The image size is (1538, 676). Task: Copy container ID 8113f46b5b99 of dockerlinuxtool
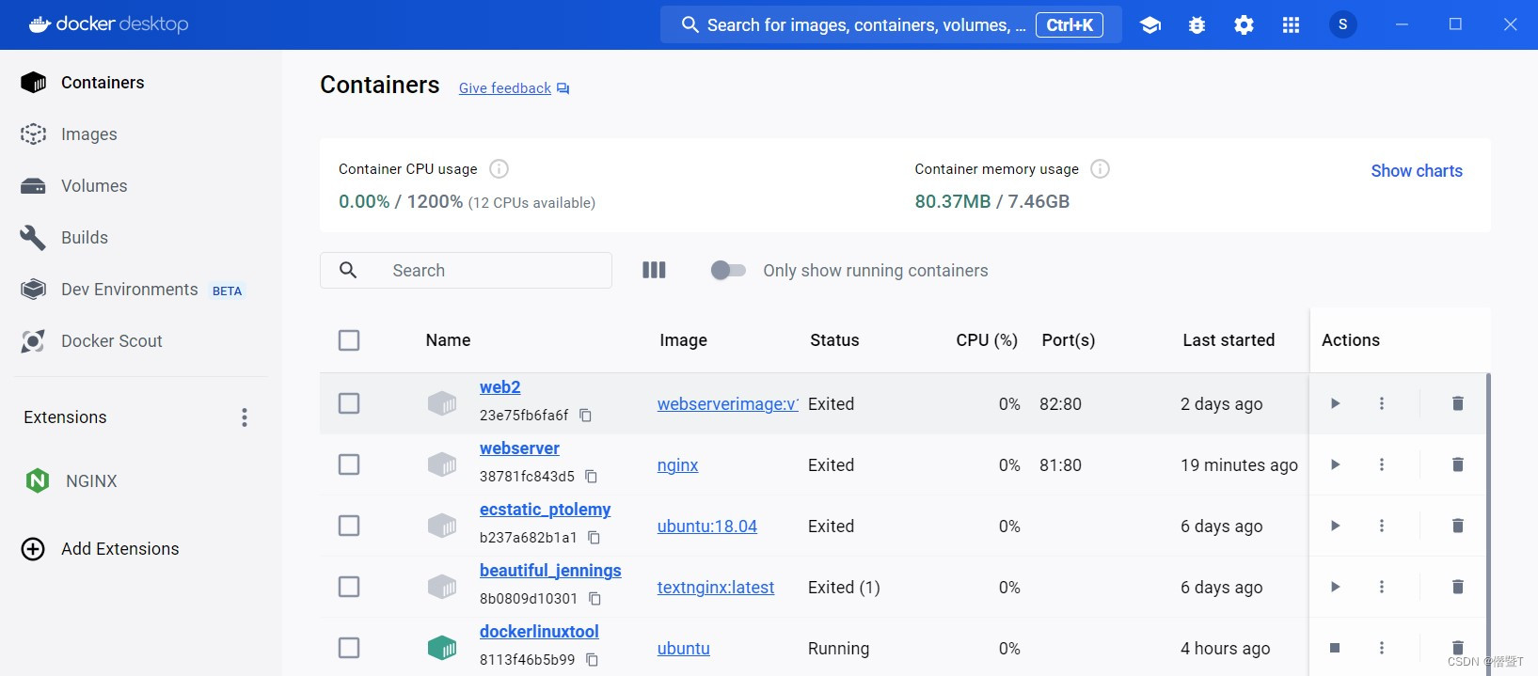[x=592, y=660]
